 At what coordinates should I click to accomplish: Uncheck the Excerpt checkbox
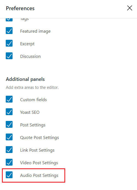click(9, 43)
